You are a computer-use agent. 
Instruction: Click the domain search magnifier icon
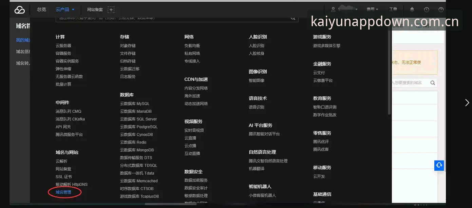[433, 82]
